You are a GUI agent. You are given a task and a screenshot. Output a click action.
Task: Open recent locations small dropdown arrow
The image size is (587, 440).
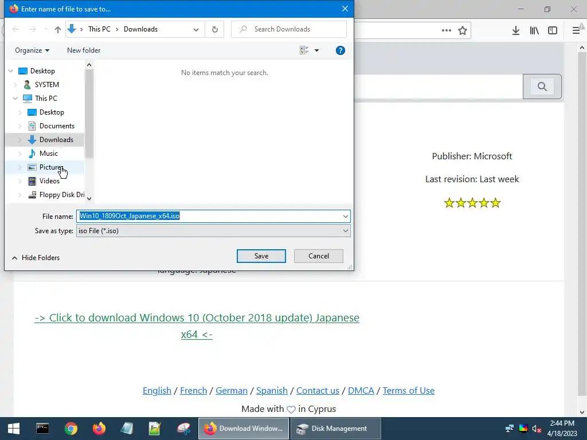click(x=46, y=29)
